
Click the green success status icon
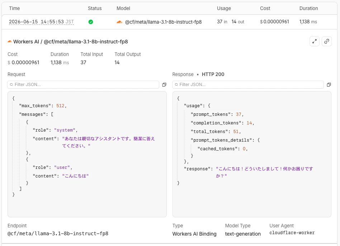(x=91, y=22)
